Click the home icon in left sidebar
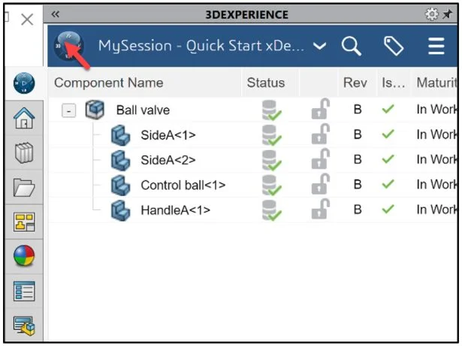 tap(24, 117)
